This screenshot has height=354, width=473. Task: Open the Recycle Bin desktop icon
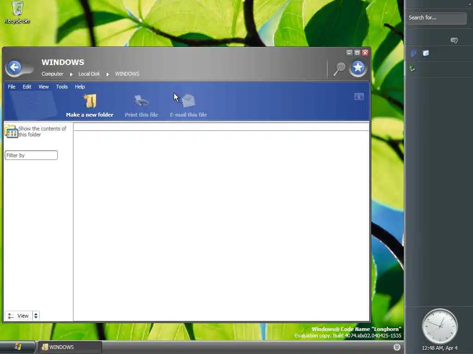(17, 12)
